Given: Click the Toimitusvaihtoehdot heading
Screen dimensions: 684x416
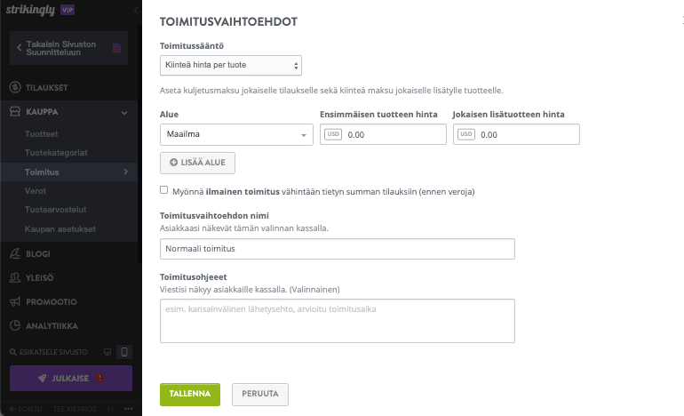Looking at the screenshot, I should pyautogui.click(x=228, y=22).
